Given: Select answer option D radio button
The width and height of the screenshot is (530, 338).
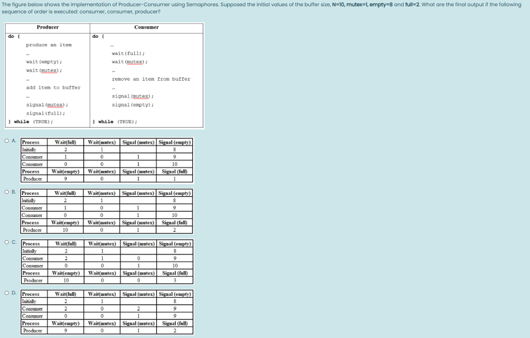Looking at the screenshot, I should pos(7,292).
